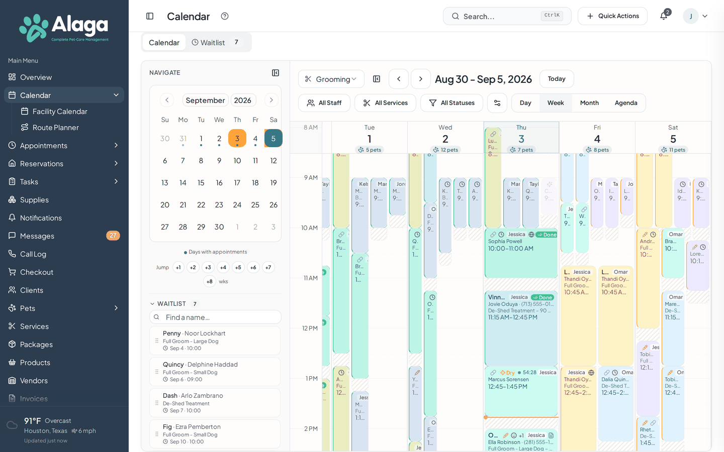724x452 pixels.
Task: Open the Route Planner submenu item
Action: (70, 128)
